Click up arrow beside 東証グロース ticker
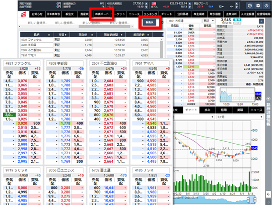272x205 pixels. point(237,4)
